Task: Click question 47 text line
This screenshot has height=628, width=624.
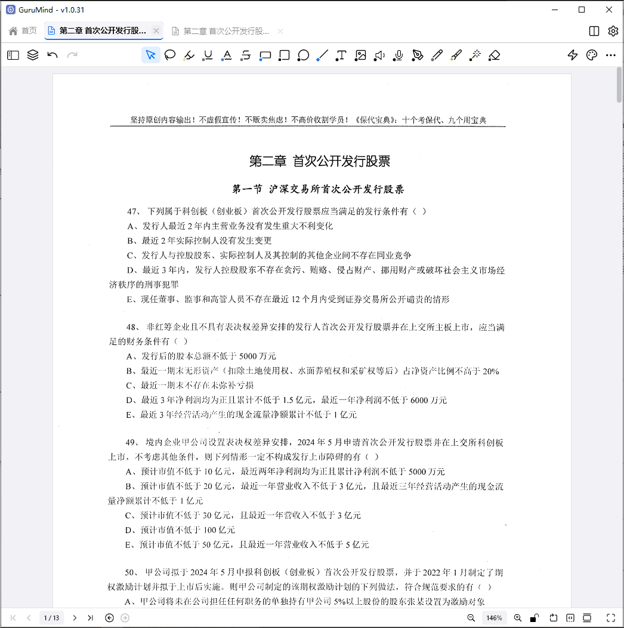Action: pyautogui.click(x=276, y=211)
